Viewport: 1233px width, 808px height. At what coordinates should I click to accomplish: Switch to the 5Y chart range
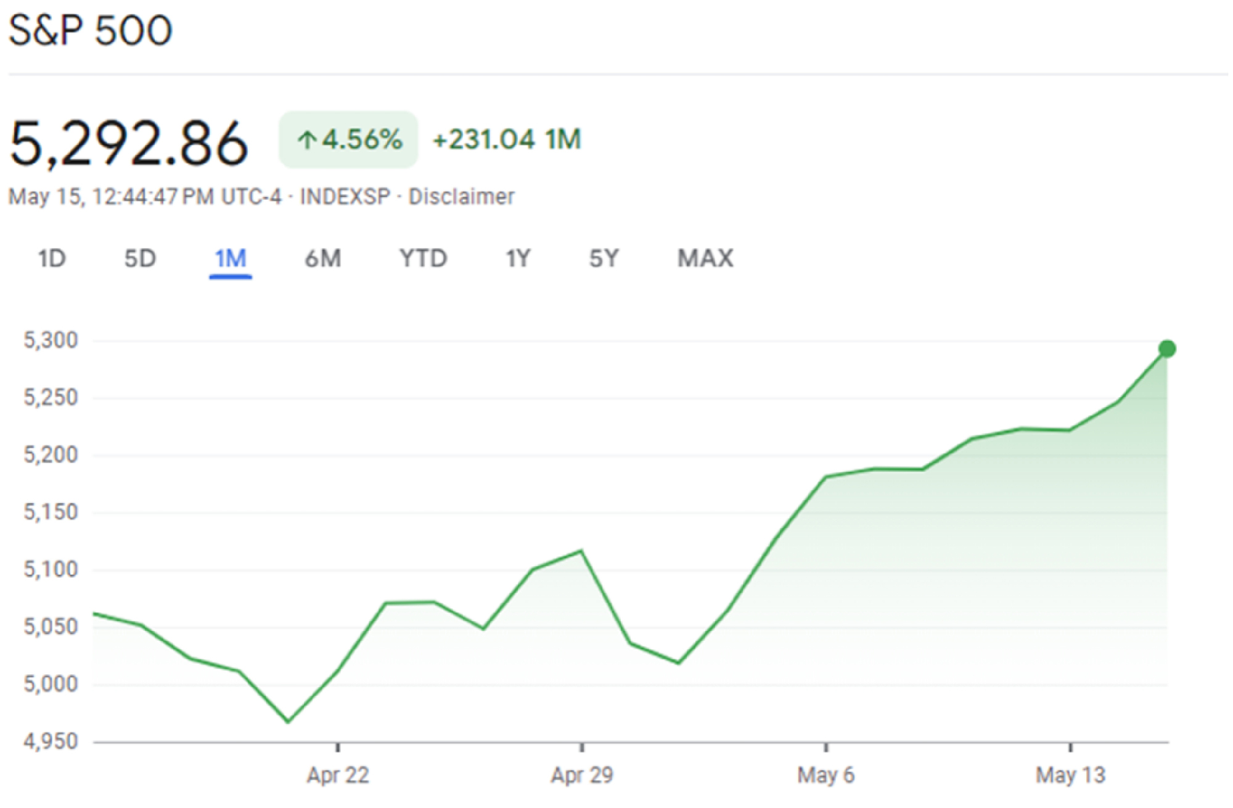click(604, 258)
